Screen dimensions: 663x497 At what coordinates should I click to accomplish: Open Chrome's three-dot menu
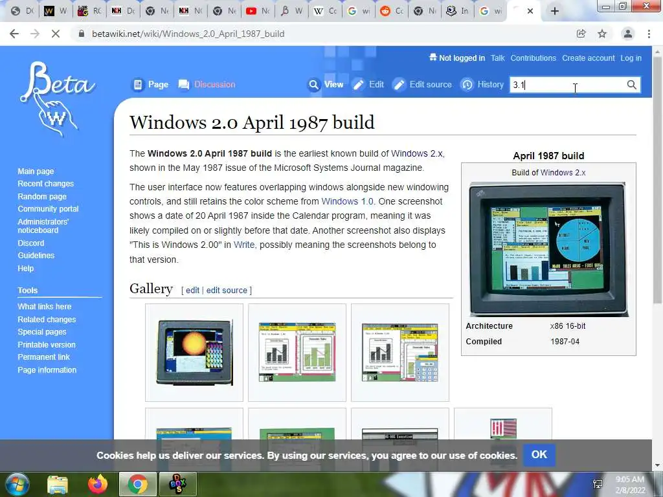[x=649, y=34]
